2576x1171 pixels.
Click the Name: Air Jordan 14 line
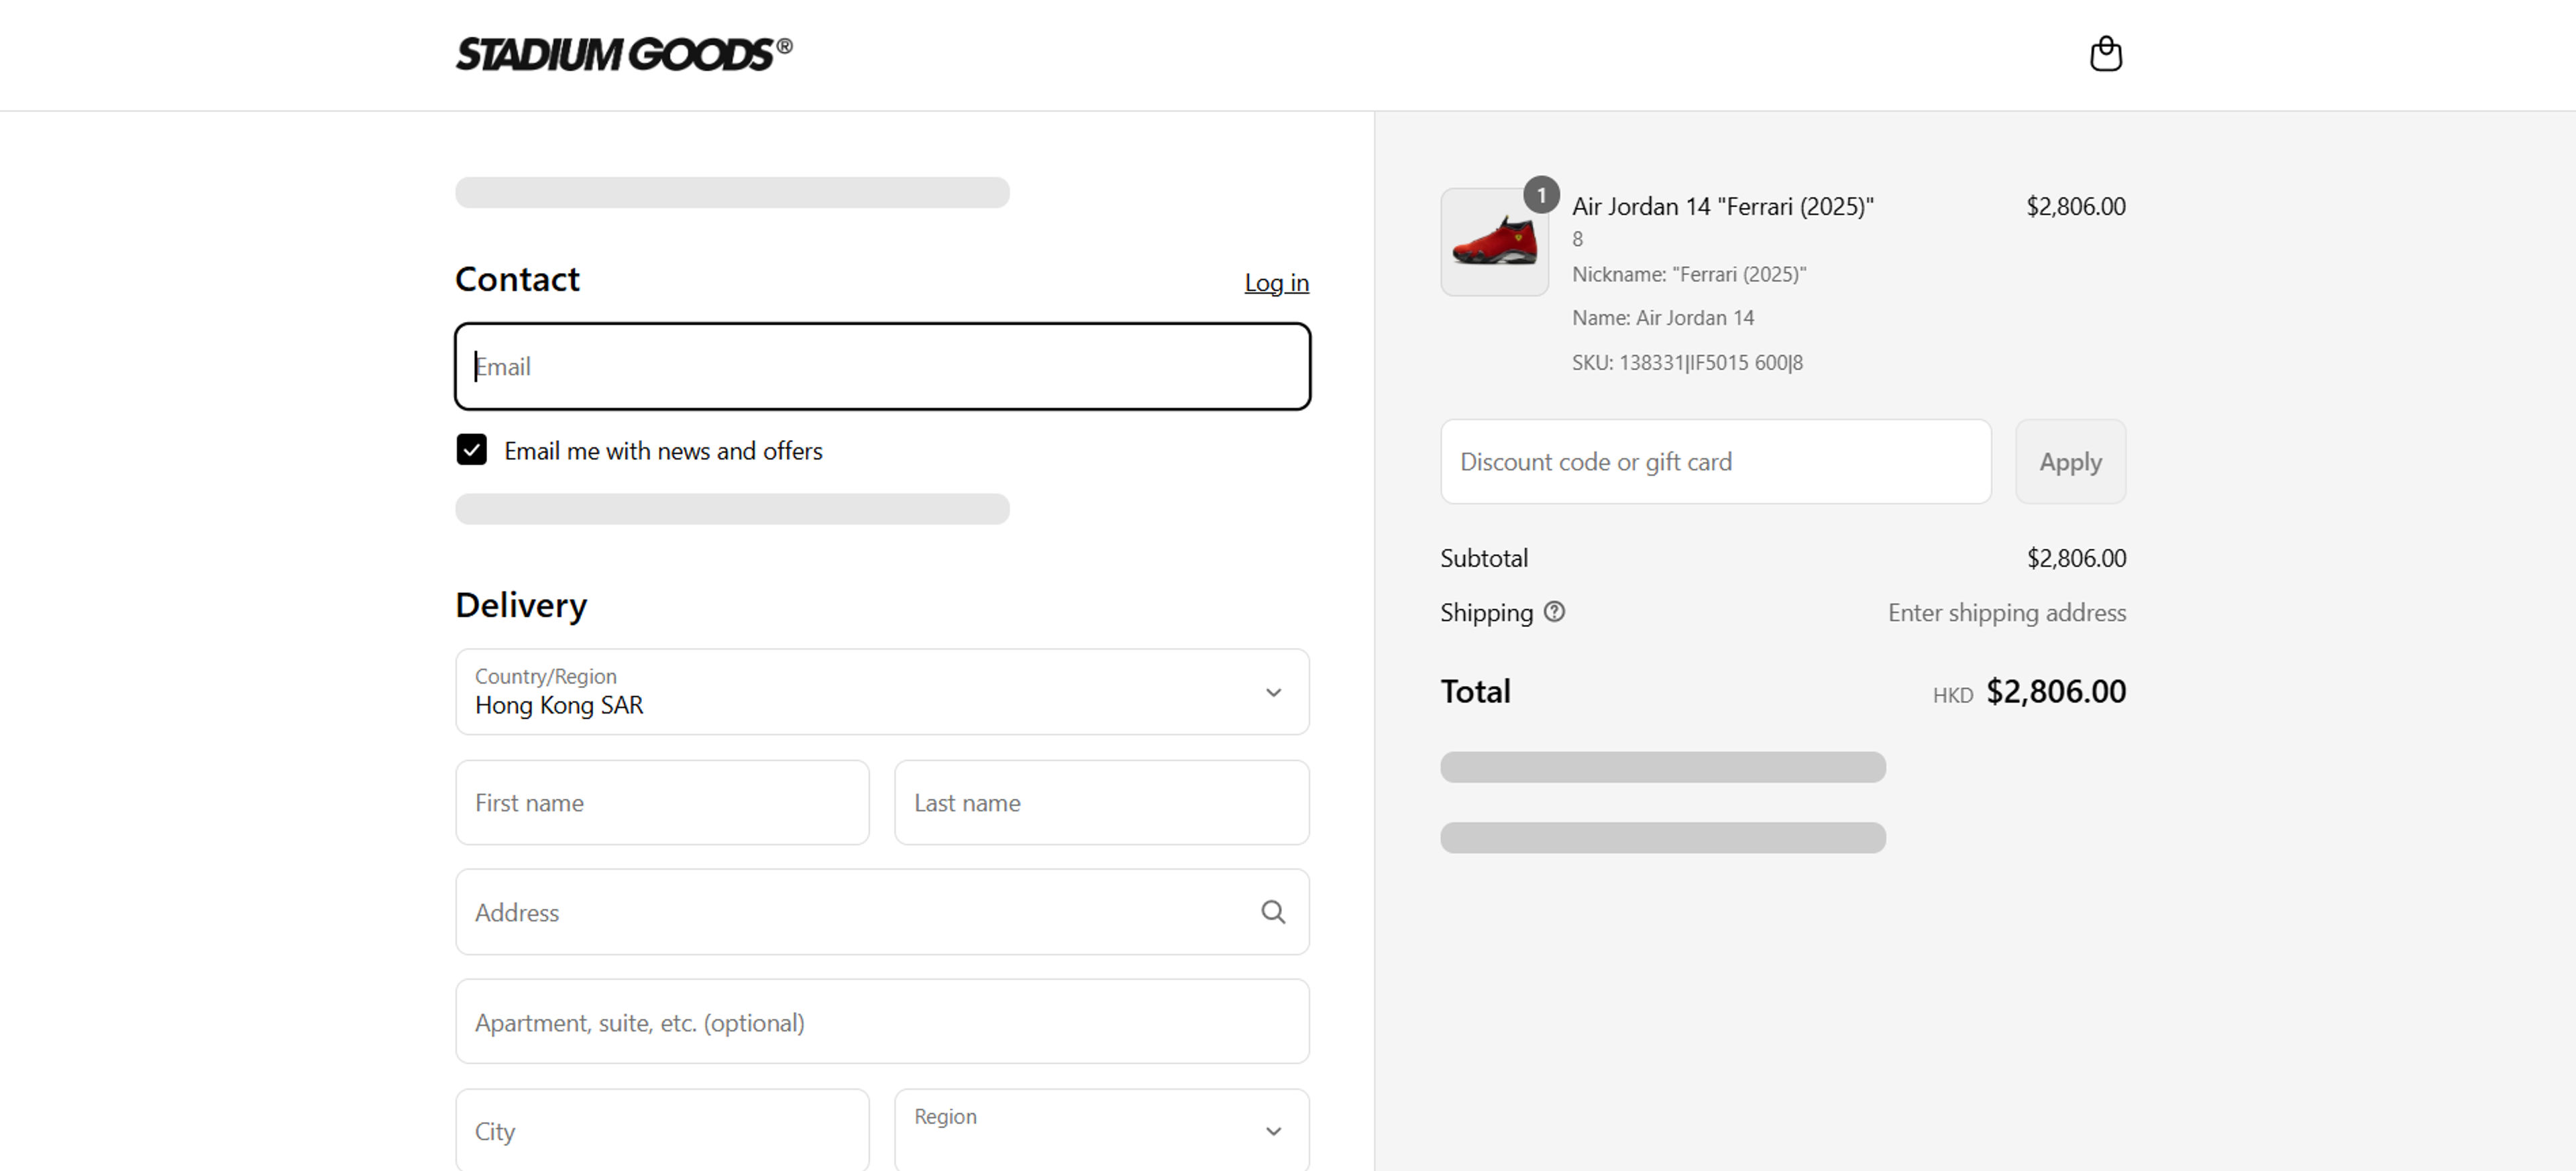[1663, 318]
